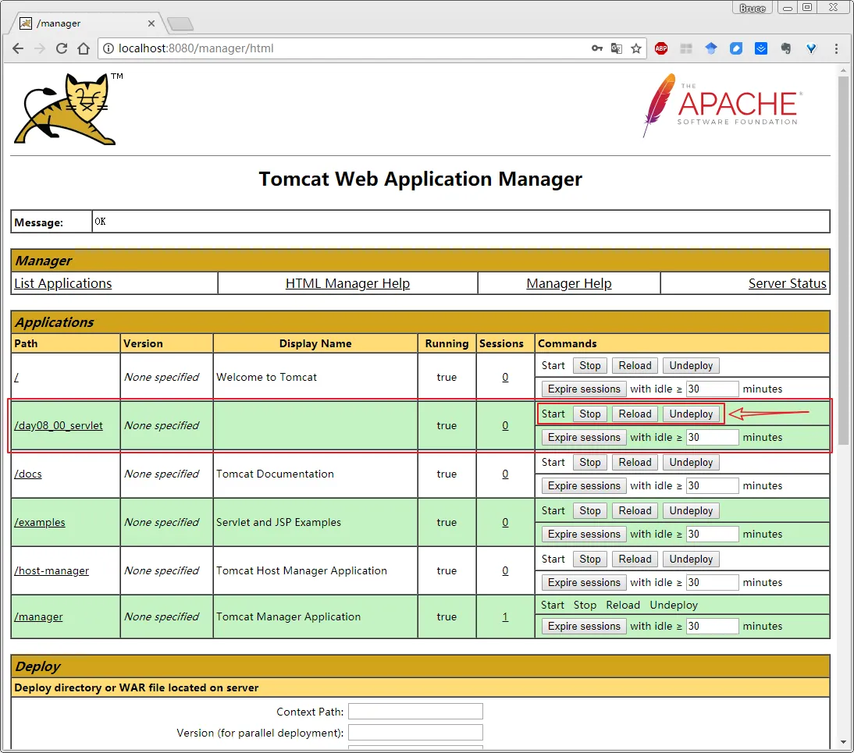Click the page's vertical scrollbar down arrow
This screenshot has height=753, width=854.
tap(843, 741)
